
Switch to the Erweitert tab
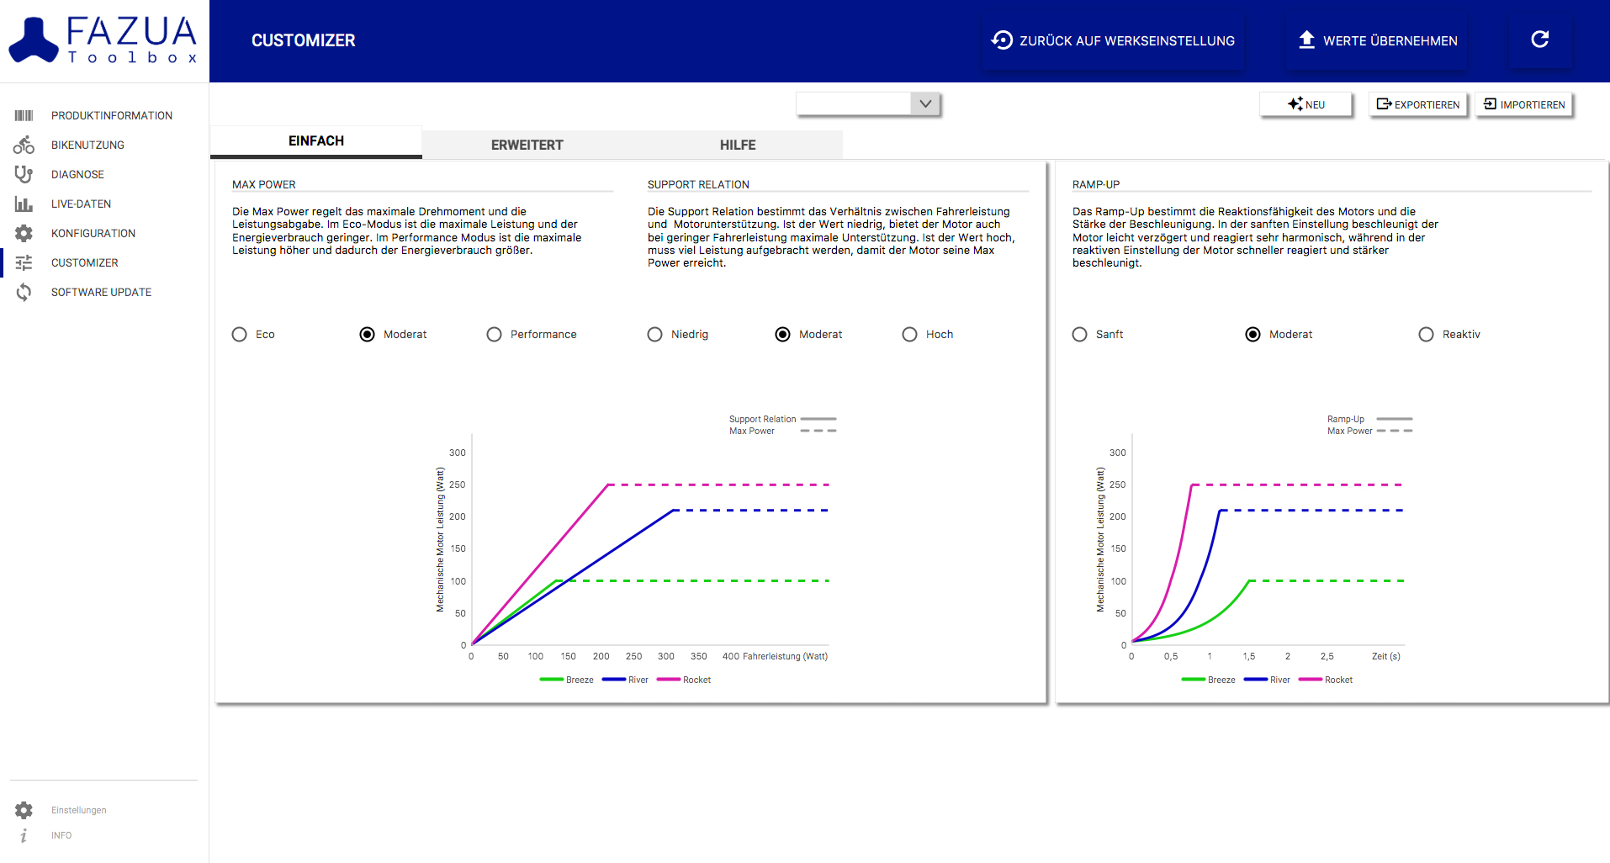pos(527,145)
